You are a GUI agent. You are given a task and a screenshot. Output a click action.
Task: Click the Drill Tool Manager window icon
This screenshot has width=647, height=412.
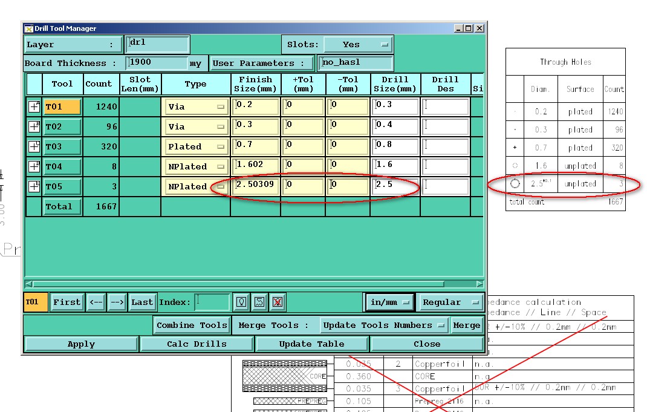tap(28, 28)
